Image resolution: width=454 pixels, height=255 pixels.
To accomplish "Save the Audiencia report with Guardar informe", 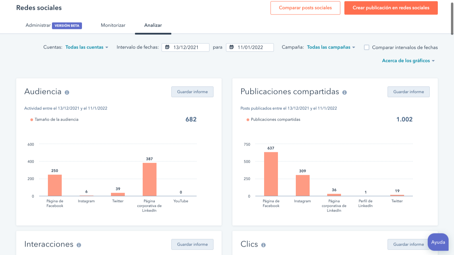I will [192, 92].
